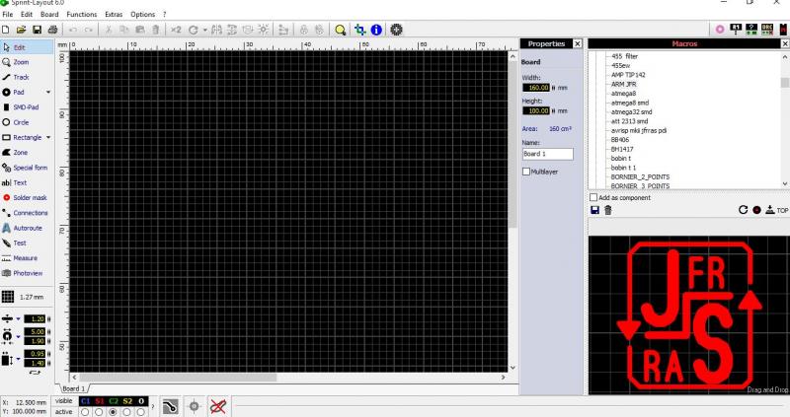
Task: Enable the Multilayer checkbox
Action: coord(526,173)
